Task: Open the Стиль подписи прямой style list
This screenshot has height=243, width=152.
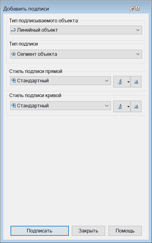Action: coord(61,80)
